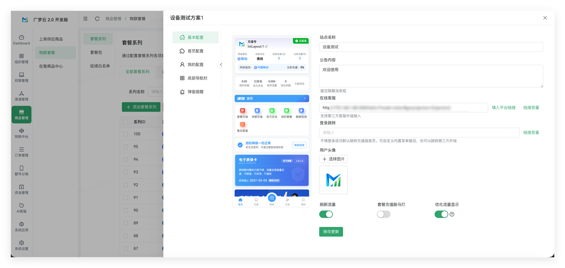Open 系统应用 sidebar icon
The width and height of the screenshot is (565, 268).
(x=21, y=226)
